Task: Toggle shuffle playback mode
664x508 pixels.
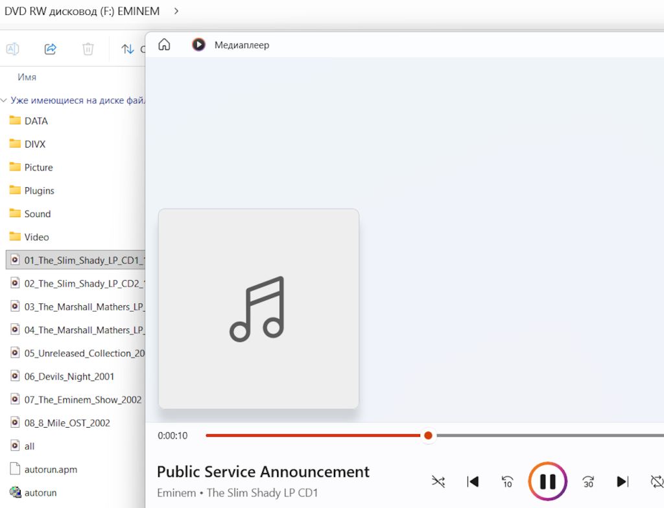Action: (x=438, y=481)
